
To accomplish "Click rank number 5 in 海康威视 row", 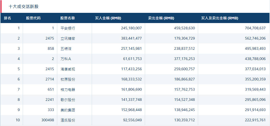I will (19, 69).
